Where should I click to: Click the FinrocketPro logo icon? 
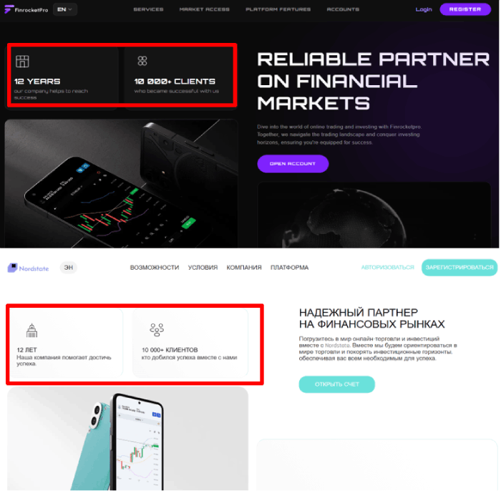[9, 9]
